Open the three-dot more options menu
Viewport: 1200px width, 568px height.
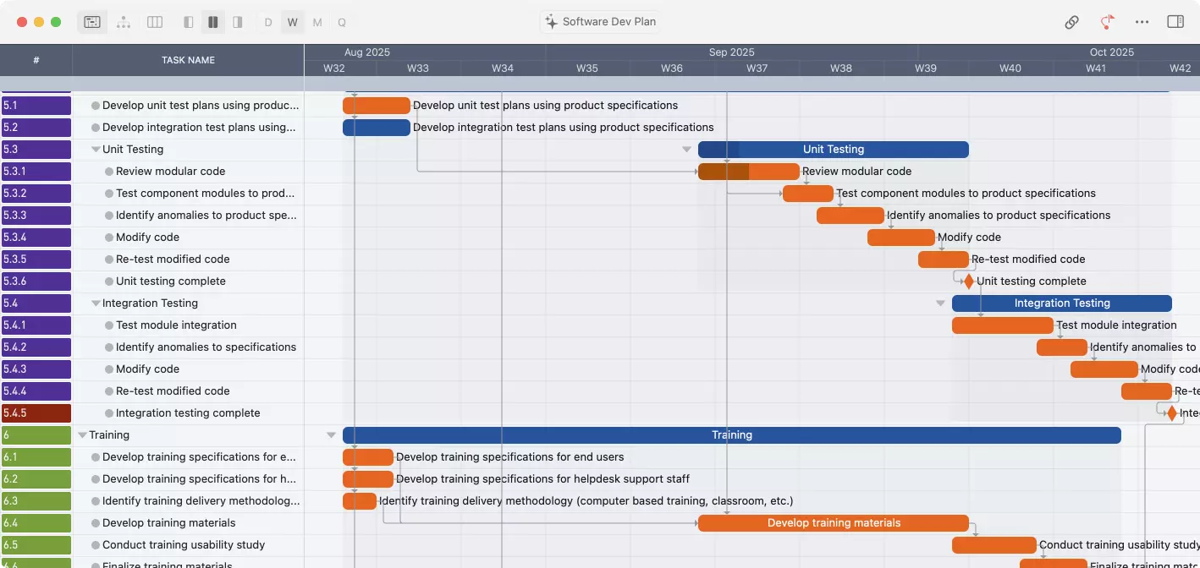point(1142,22)
